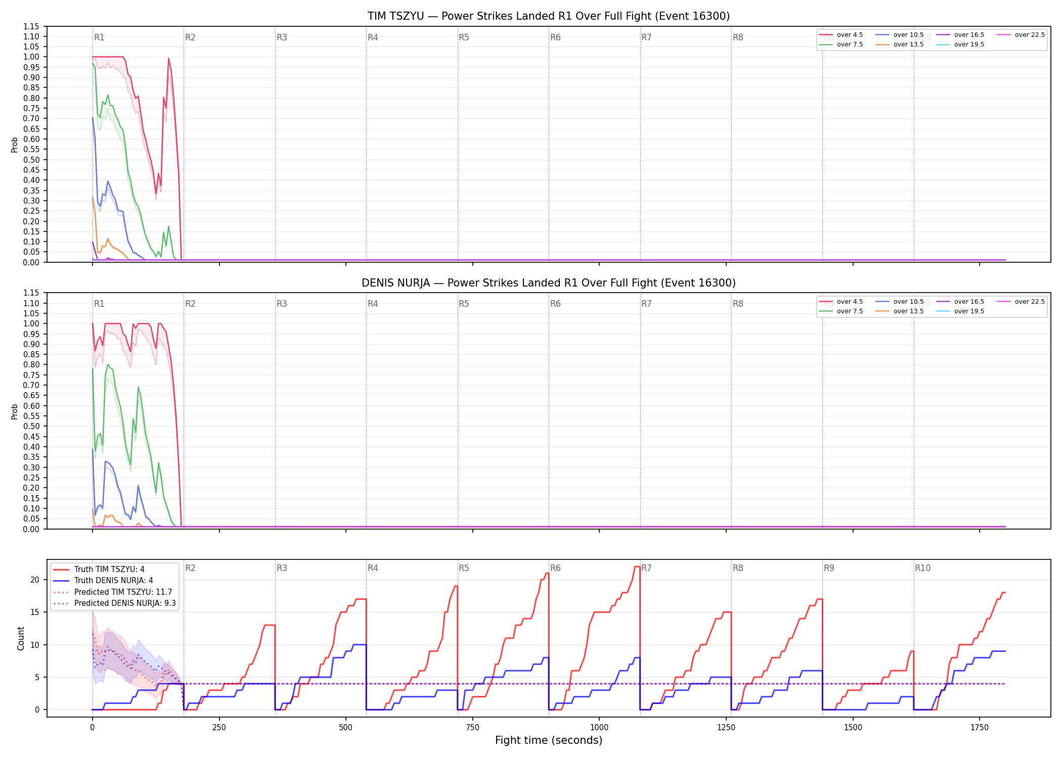Click the TIM TSZYU chart title
The image size is (1062, 758).
click(x=549, y=16)
